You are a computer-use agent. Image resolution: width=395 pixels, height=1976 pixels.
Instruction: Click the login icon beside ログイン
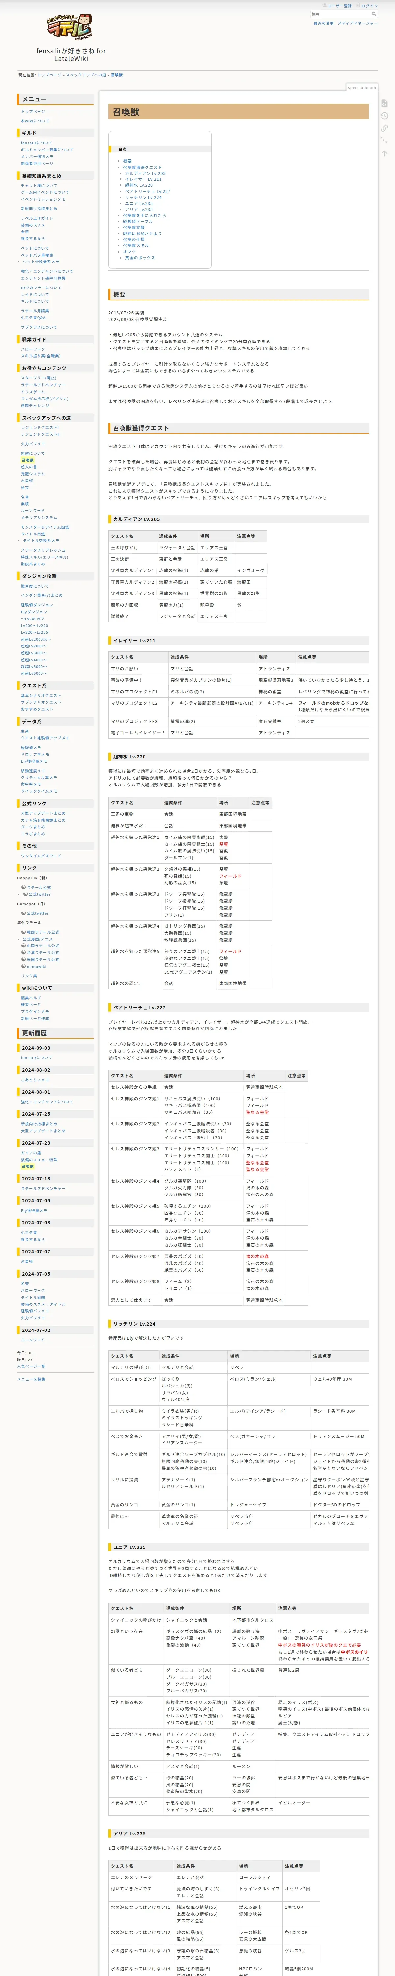point(357,5)
